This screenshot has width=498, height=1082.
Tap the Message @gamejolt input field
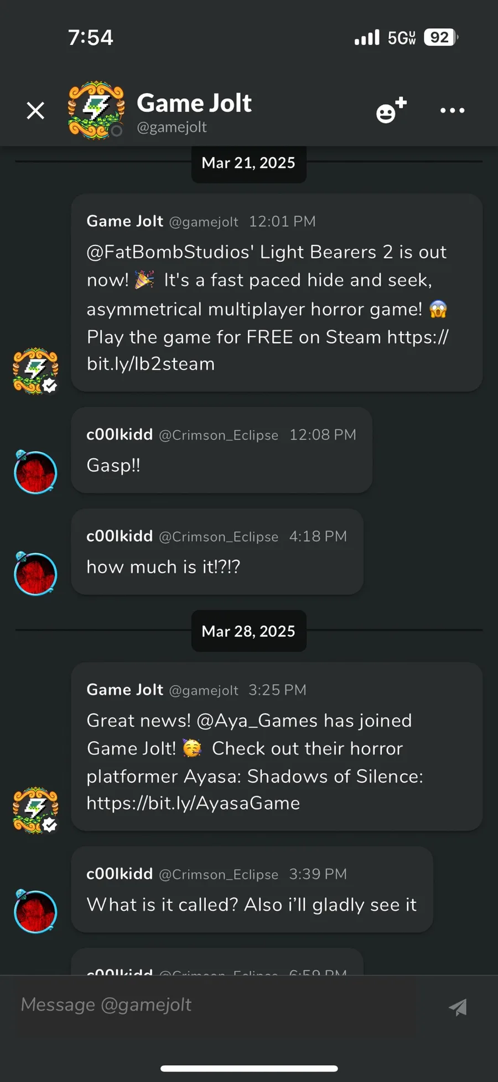[x=216, y=1005]
